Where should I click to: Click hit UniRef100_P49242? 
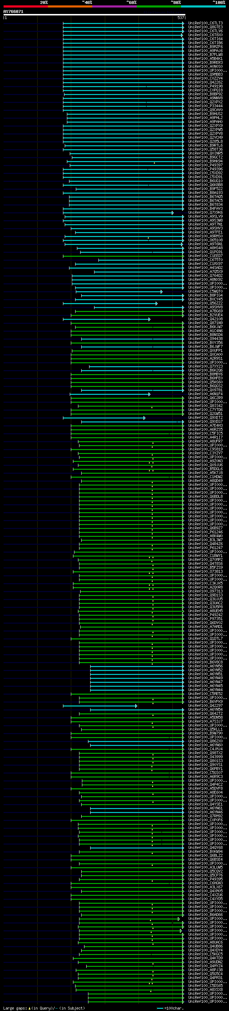click(x=205, y=615)
